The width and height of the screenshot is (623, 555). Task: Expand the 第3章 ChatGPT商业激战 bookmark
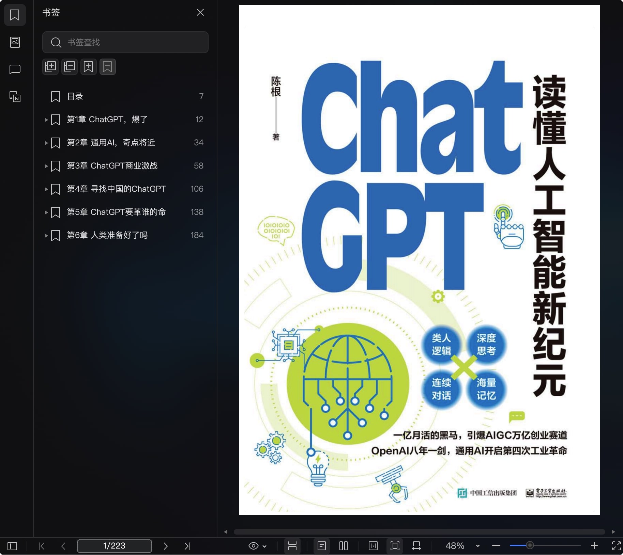46,166
